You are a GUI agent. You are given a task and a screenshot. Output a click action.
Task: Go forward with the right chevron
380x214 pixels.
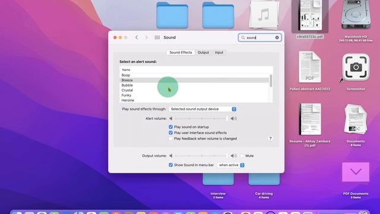[x=147, y=37]
